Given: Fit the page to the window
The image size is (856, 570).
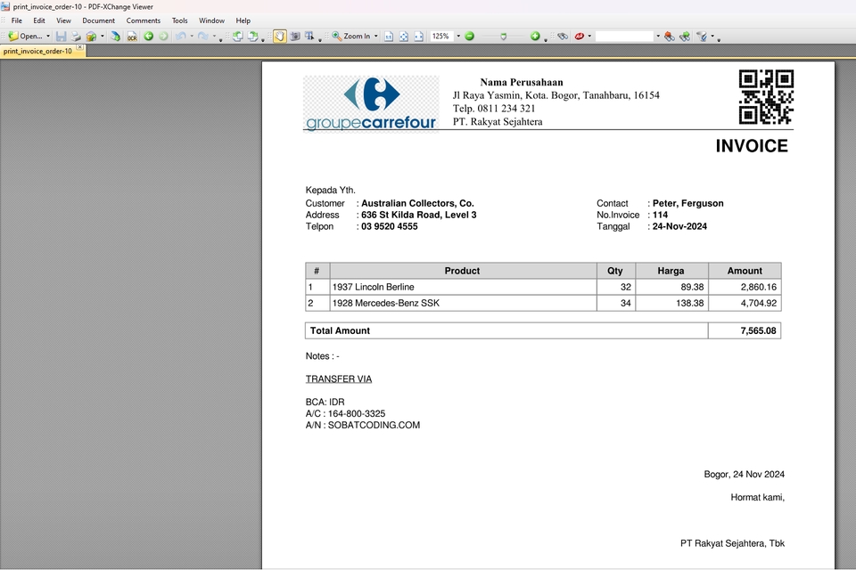Looking at the screenshot, I should 404,36.
